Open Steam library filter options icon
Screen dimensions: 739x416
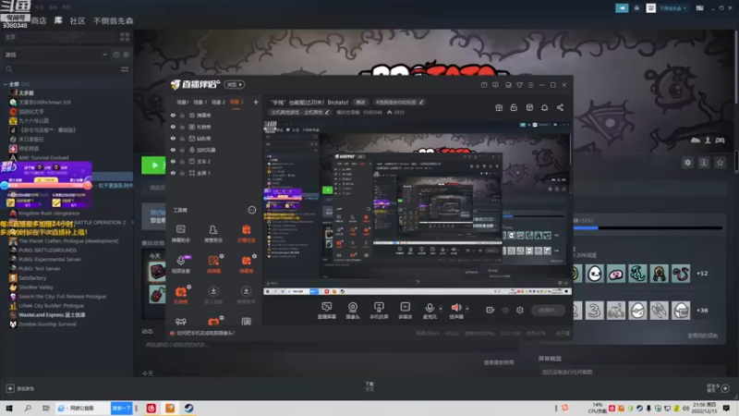pos(125,68)
